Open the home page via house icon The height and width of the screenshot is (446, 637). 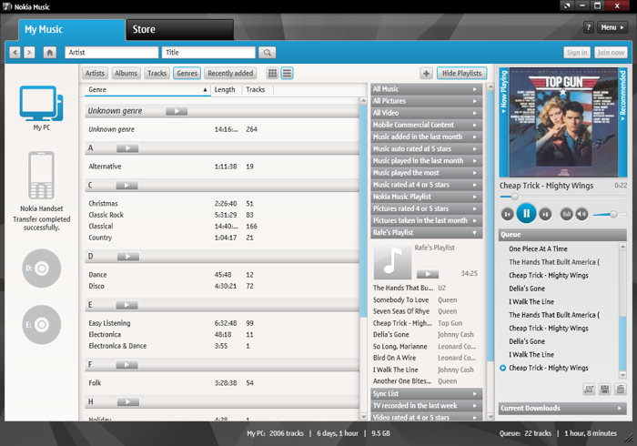tap(49, 53)
